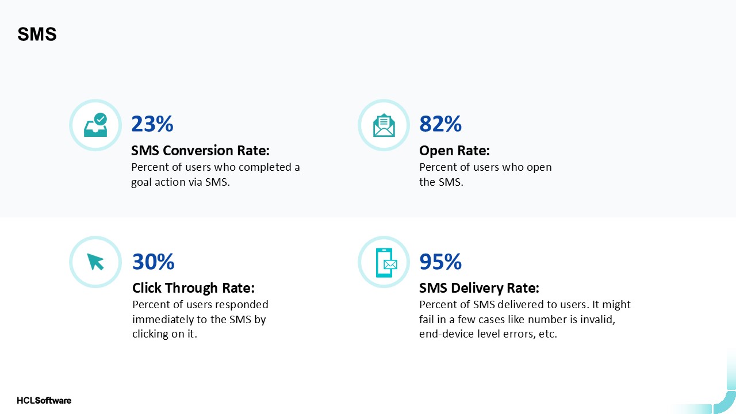736x414 pixels.
Task: Click the goal action via SMS description
Action: point(216,175)
